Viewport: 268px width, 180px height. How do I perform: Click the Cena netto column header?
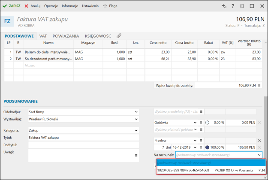(158, 43)
